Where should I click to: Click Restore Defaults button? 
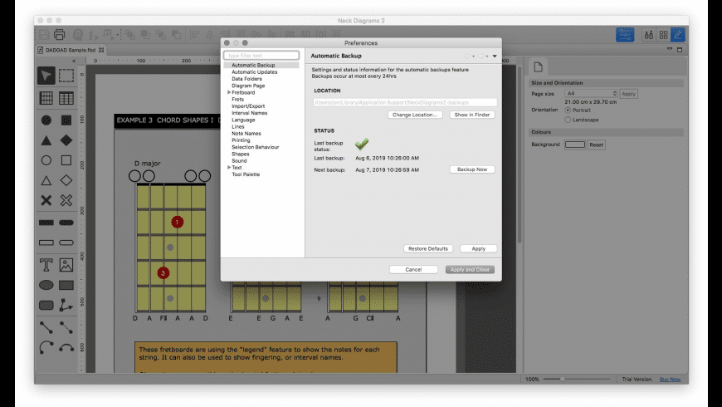[427, 248]
